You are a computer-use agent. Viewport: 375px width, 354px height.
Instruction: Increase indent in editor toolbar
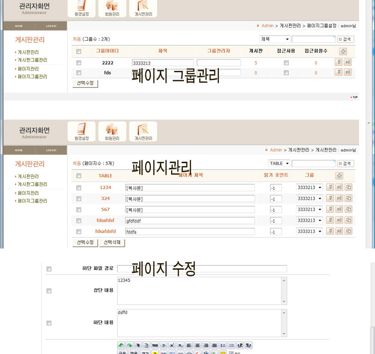point(248,345)
